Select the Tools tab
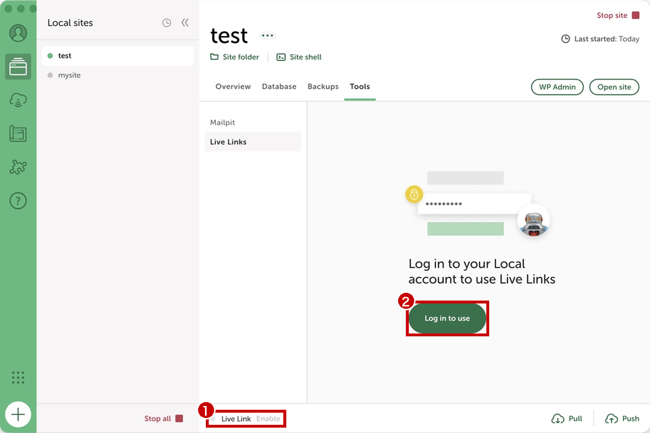Screen dimensions: 650x433 [x=360, y=86]
